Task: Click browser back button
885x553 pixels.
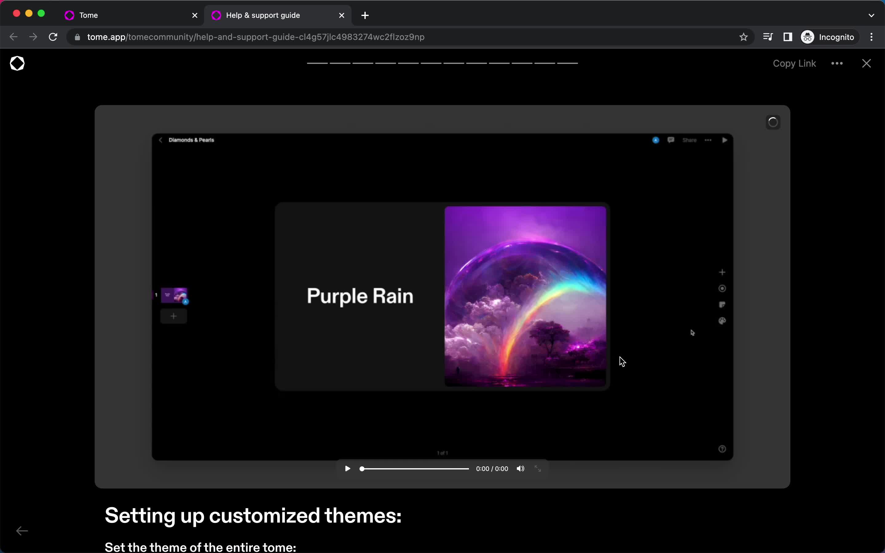Action: [14, 37]
